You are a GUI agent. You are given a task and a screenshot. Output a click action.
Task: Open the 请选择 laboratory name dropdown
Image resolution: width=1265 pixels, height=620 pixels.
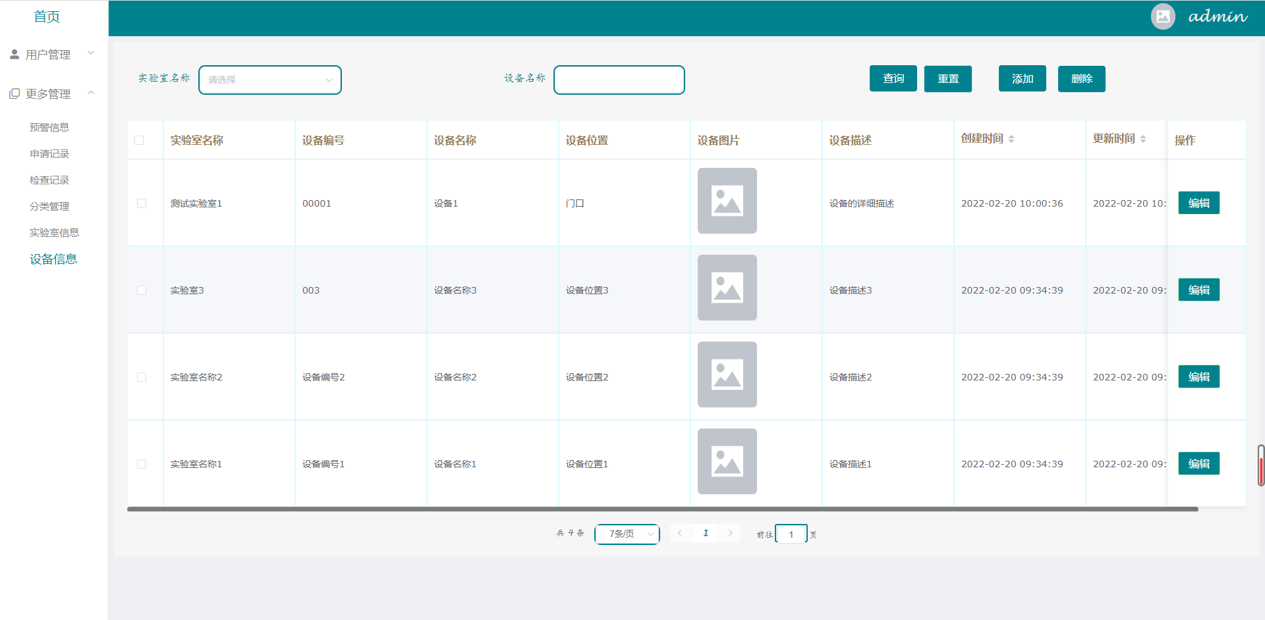(269, 80)
